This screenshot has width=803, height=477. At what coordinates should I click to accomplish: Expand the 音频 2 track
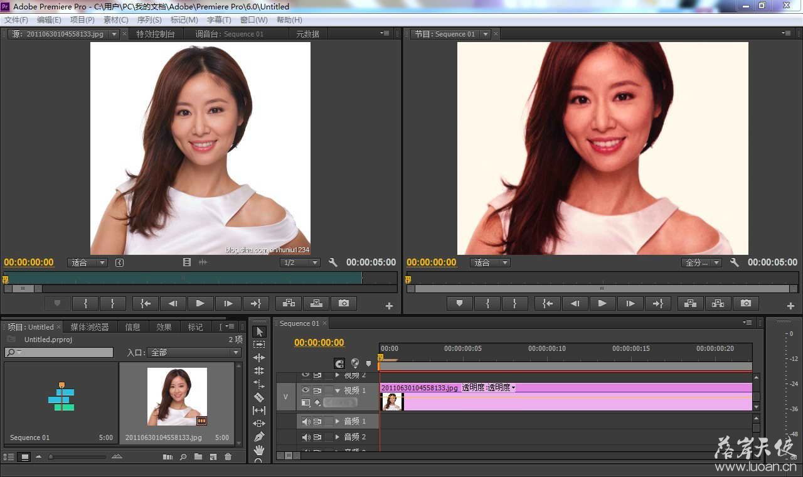pos(338,437)
